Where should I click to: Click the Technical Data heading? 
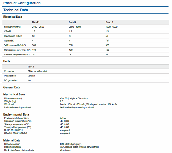[16, 10]
